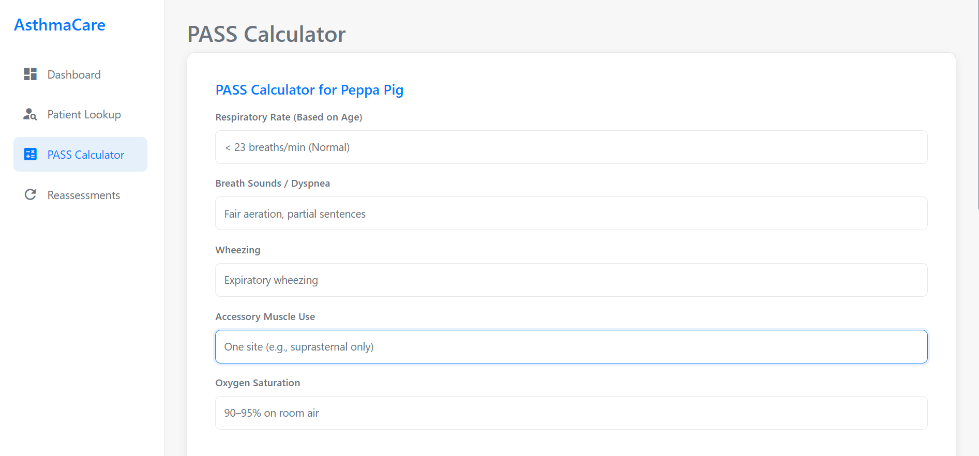Open the Respiratory Rate dropdown
The height and width of the screenshot is (456, 979).
pyautogui.click(x=570, y=147)
